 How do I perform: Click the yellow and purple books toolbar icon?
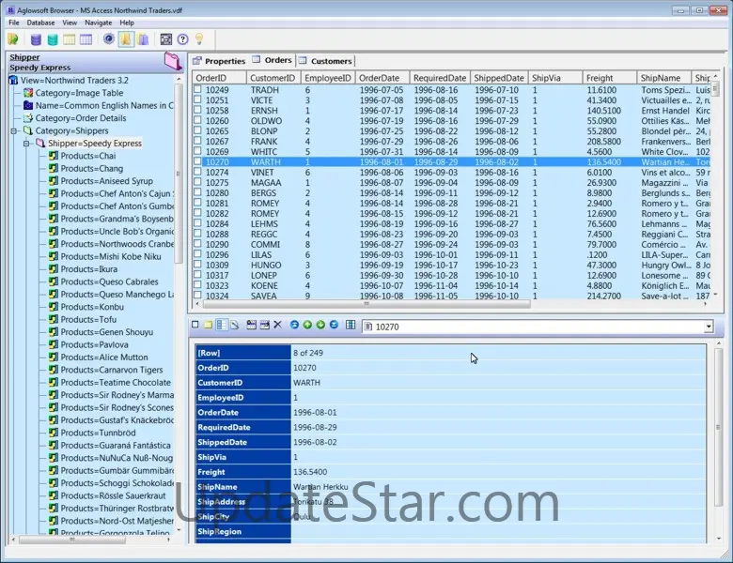tap(143, 39)
